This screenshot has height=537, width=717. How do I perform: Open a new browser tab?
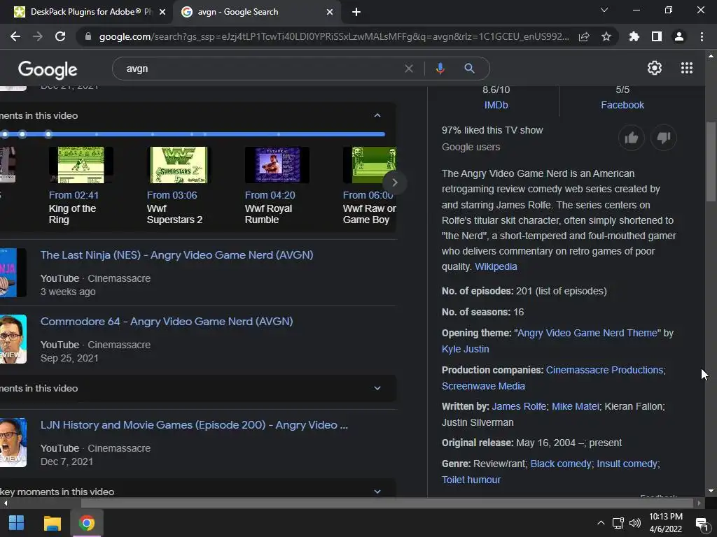point(356,12)
